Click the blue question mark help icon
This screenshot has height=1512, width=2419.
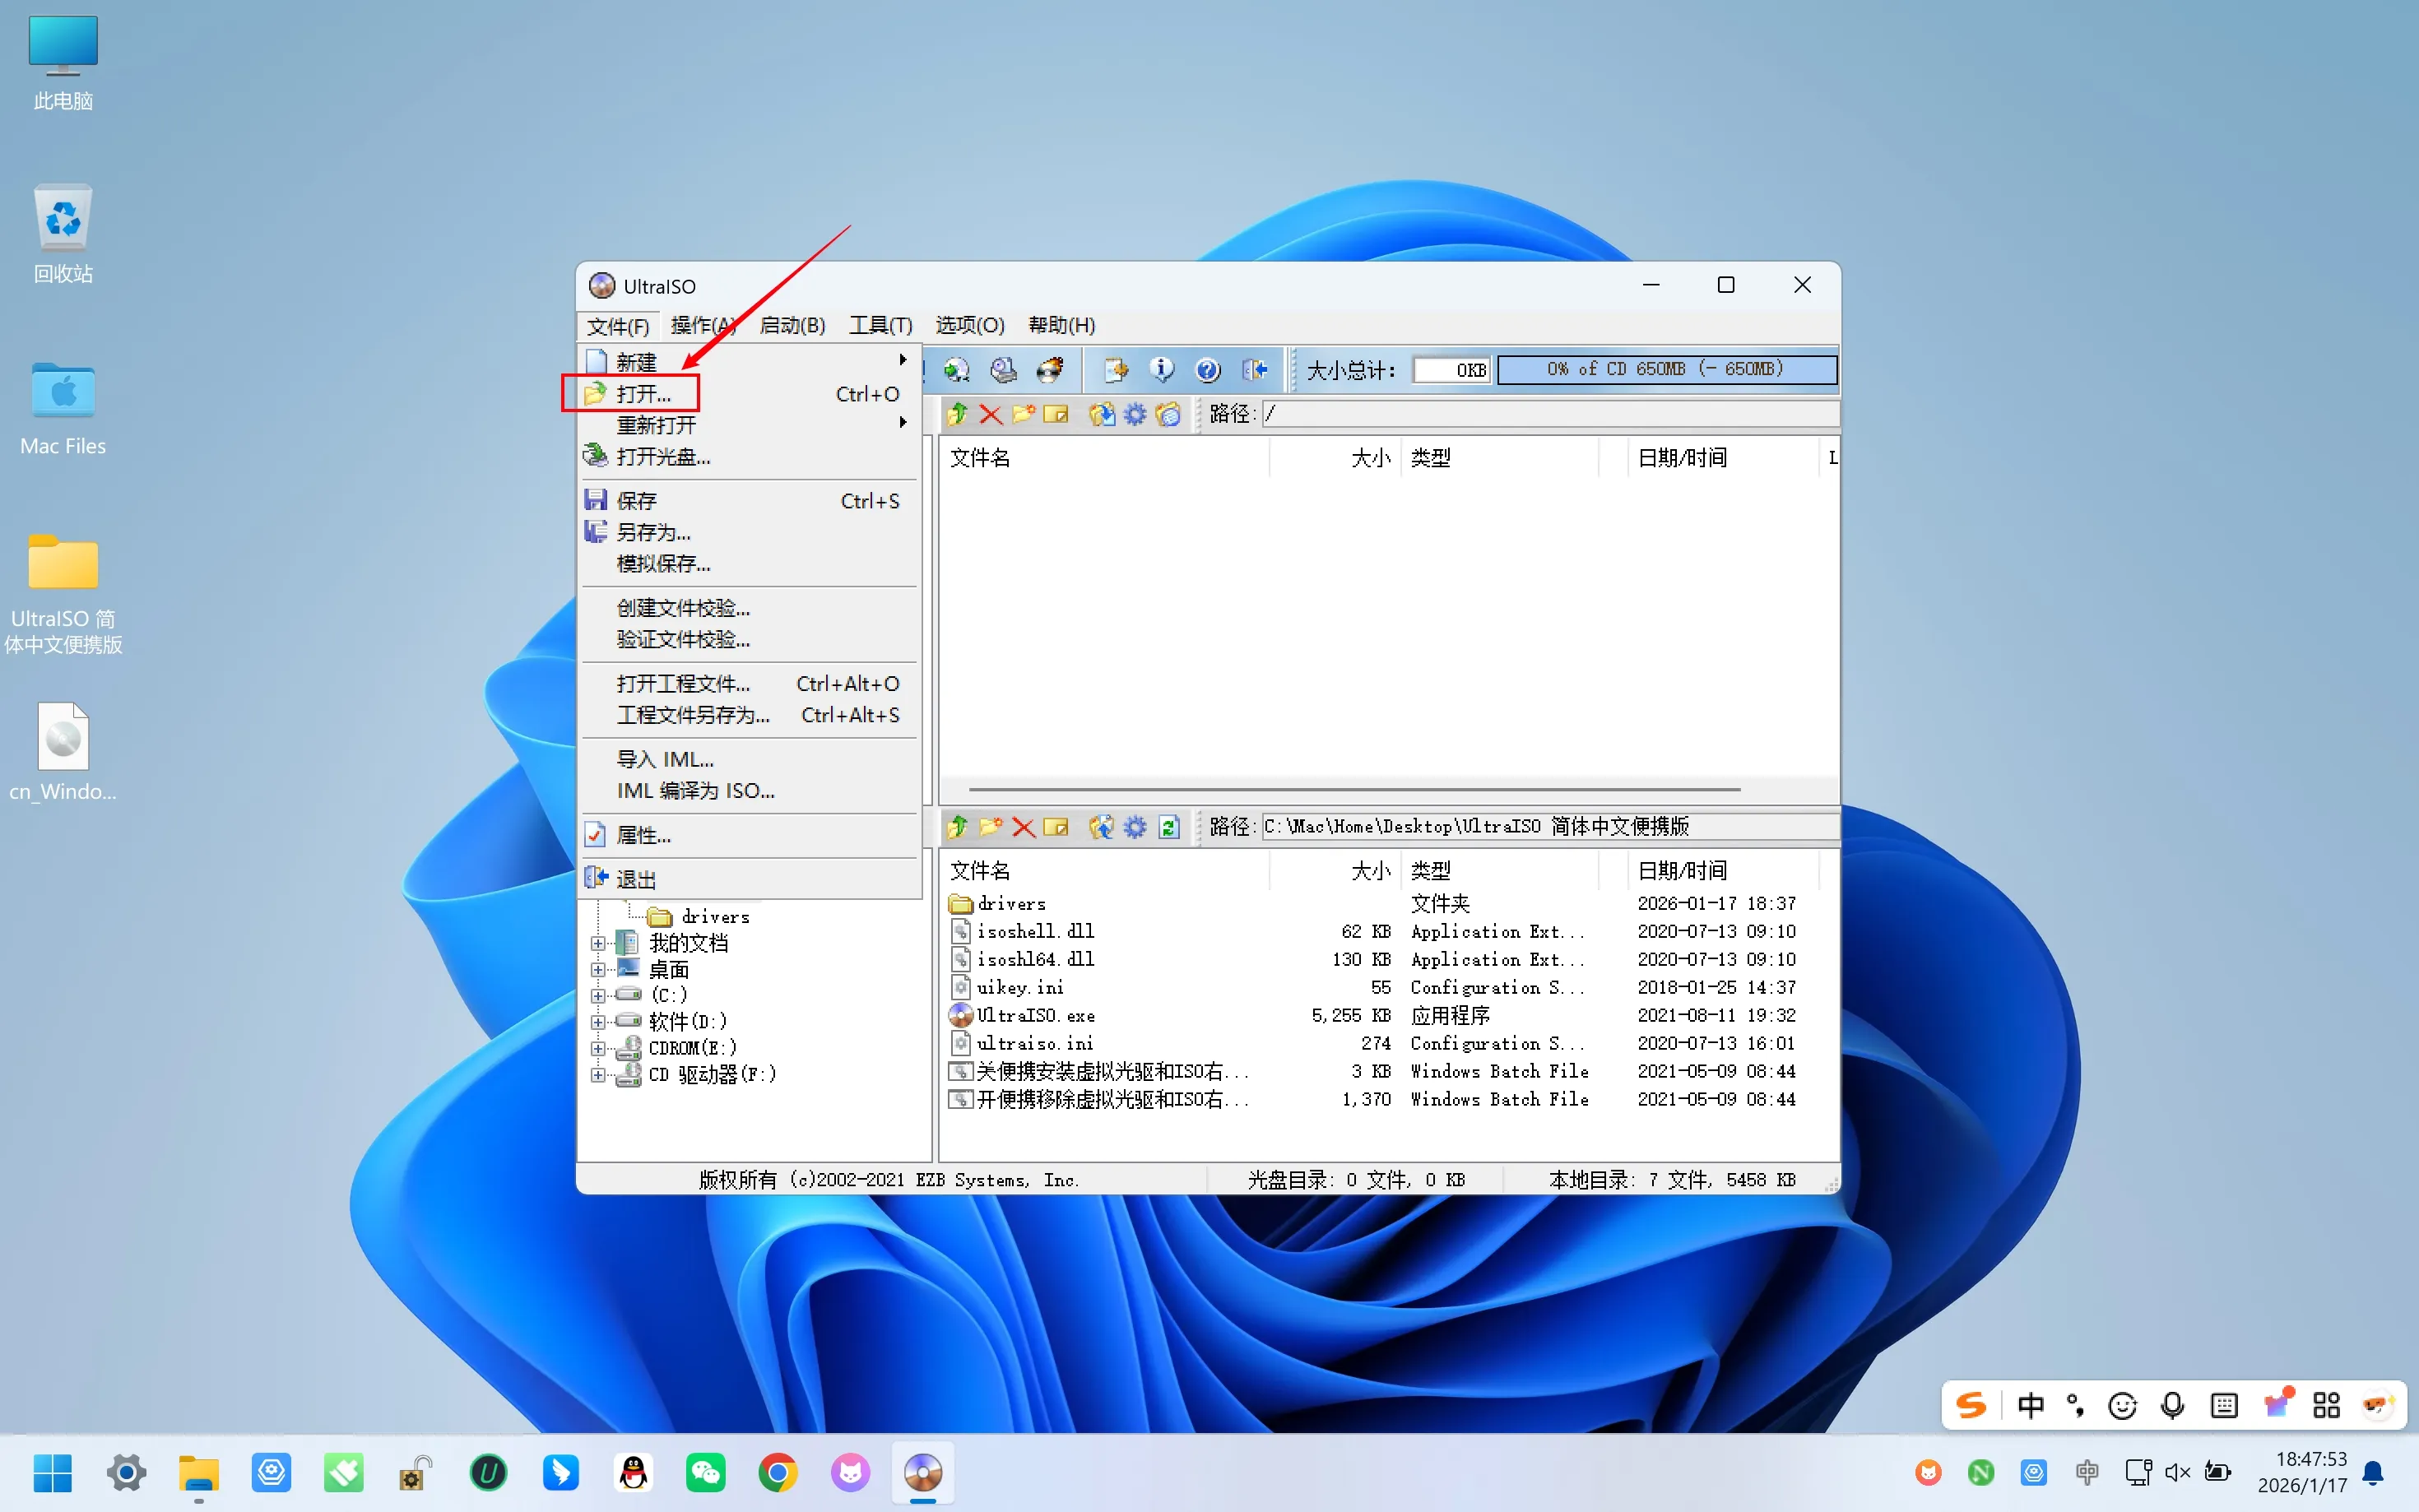pos(1208,370)
